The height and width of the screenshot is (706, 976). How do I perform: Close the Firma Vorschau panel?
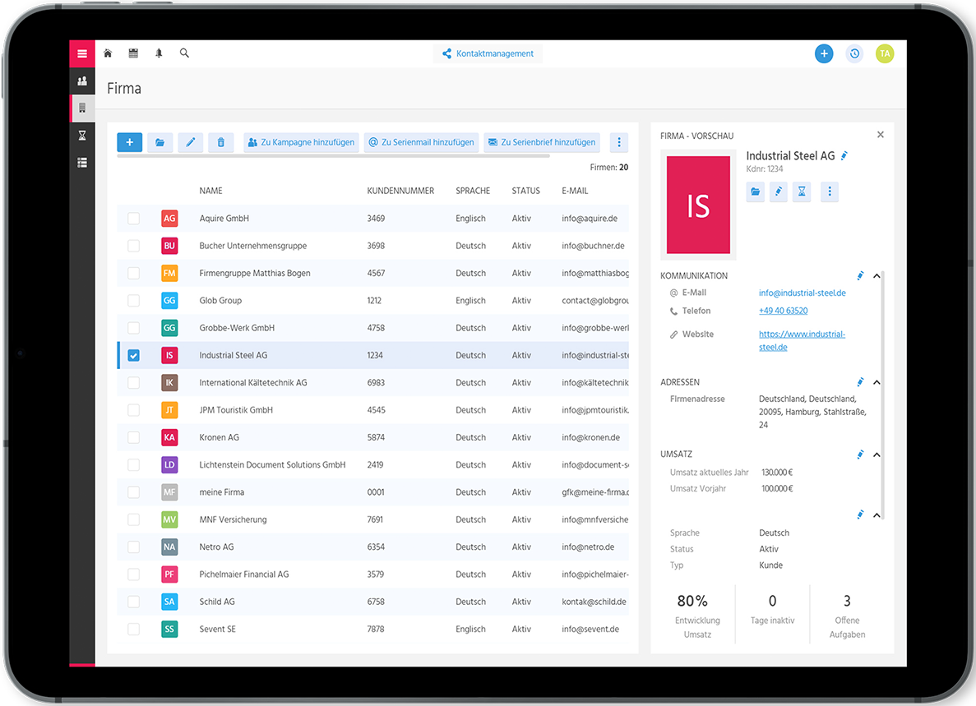coord(880,135)
